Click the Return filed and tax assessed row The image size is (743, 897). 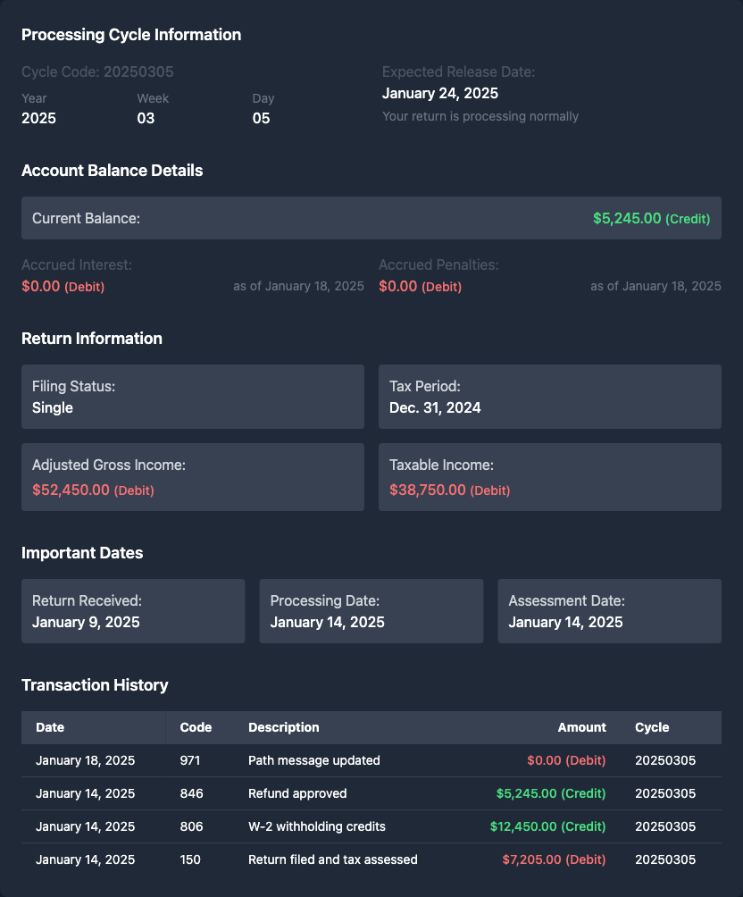[x=332, y=859]
